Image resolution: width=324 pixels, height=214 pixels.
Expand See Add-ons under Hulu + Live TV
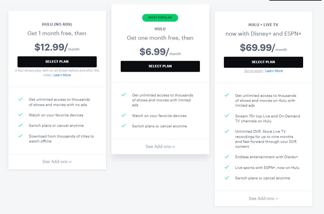click(263, 198)
